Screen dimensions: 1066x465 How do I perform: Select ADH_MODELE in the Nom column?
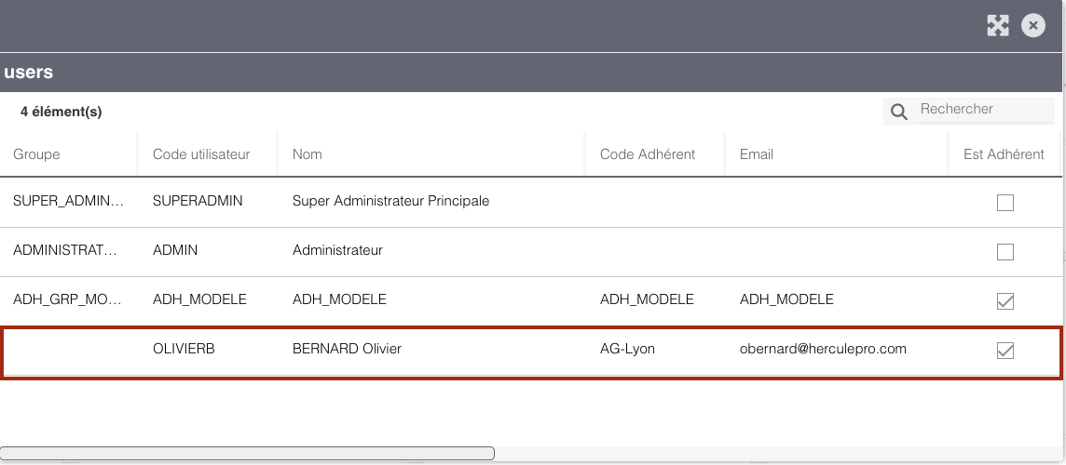click(339, 299)
